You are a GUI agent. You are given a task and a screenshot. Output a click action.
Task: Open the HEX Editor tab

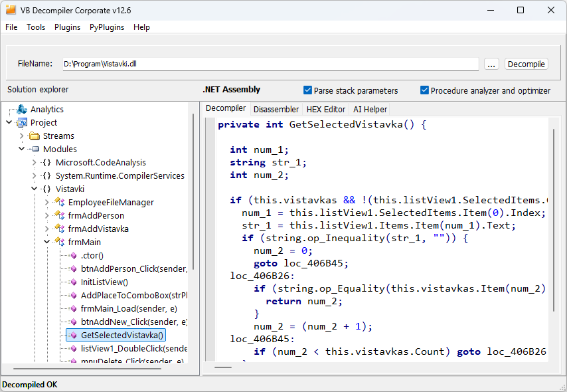pos(325,109)
